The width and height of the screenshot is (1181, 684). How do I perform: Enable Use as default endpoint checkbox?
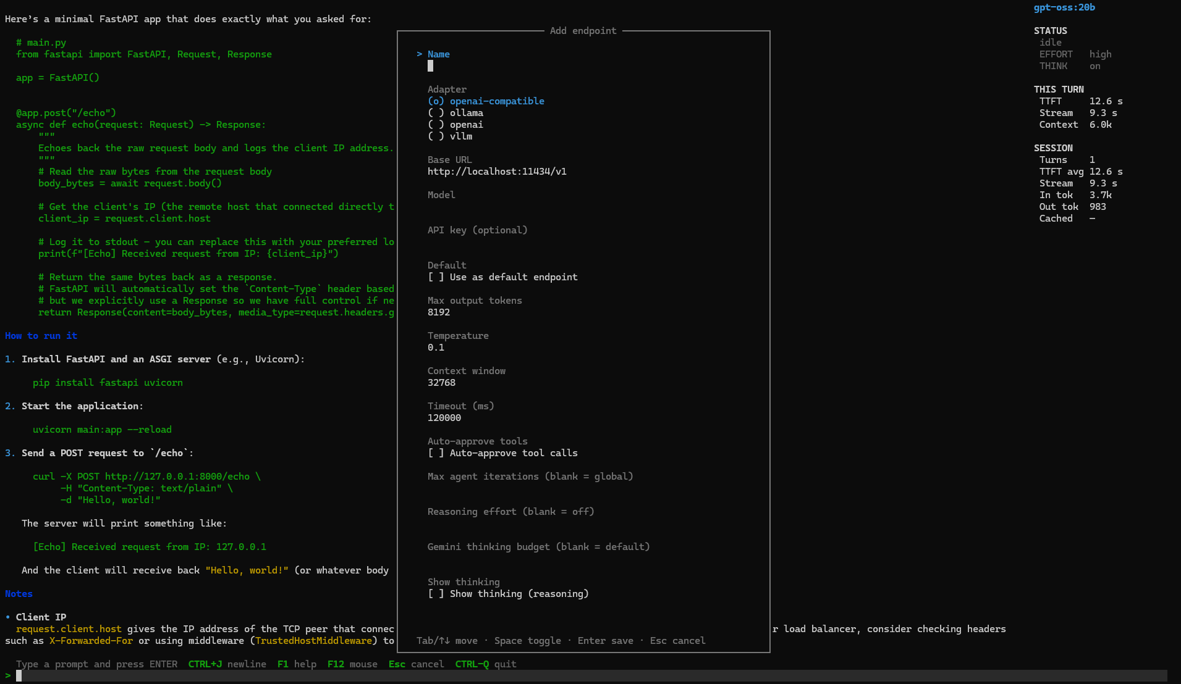(502, 277)
